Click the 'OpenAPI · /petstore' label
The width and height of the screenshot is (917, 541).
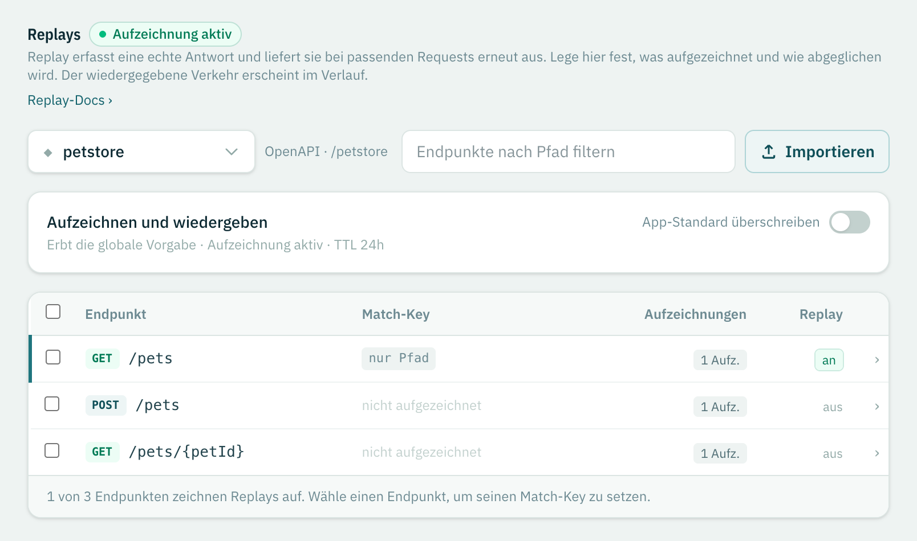[326, 151]
